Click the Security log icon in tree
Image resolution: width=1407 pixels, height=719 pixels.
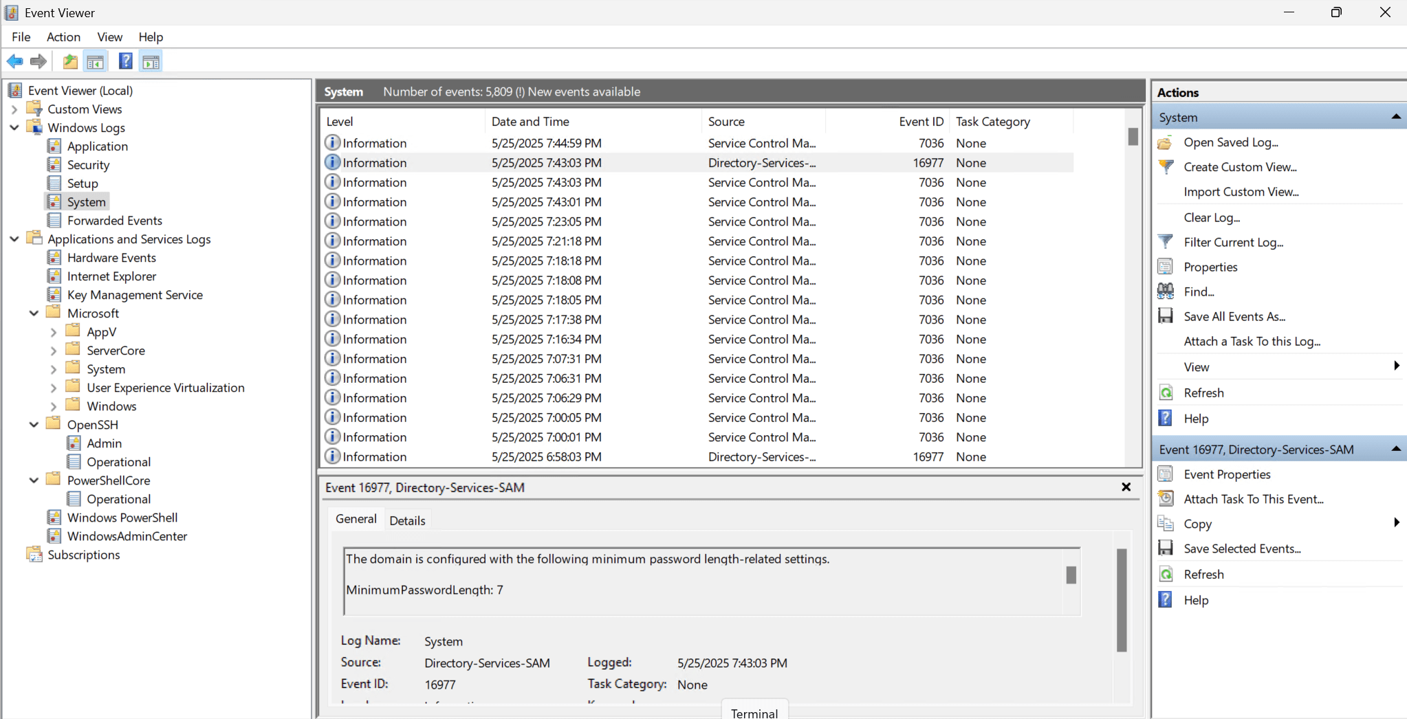click(x=54, y=165)
